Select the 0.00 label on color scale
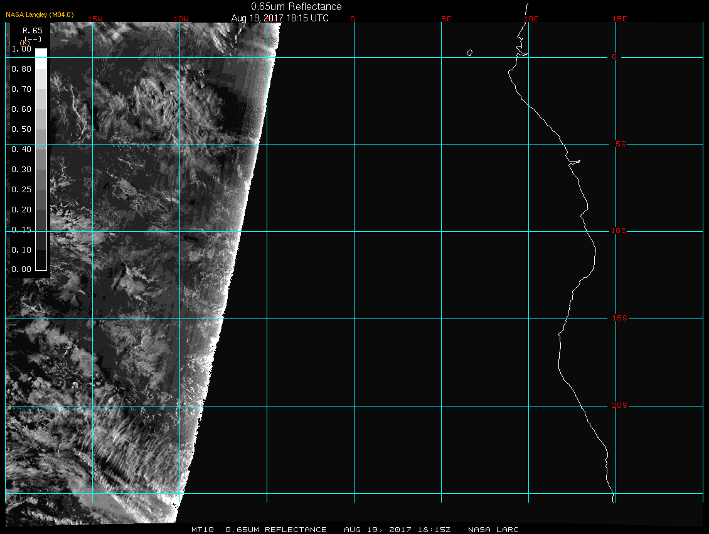The image size is (709, 534). 21,270
